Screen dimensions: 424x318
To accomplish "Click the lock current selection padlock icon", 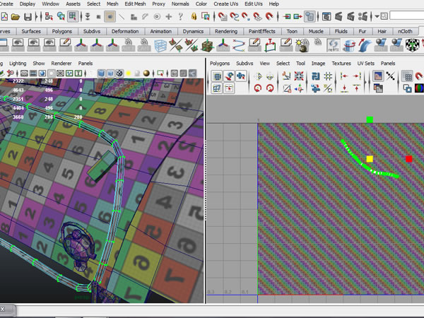I will pyautogui.click(x=194, y=16).
